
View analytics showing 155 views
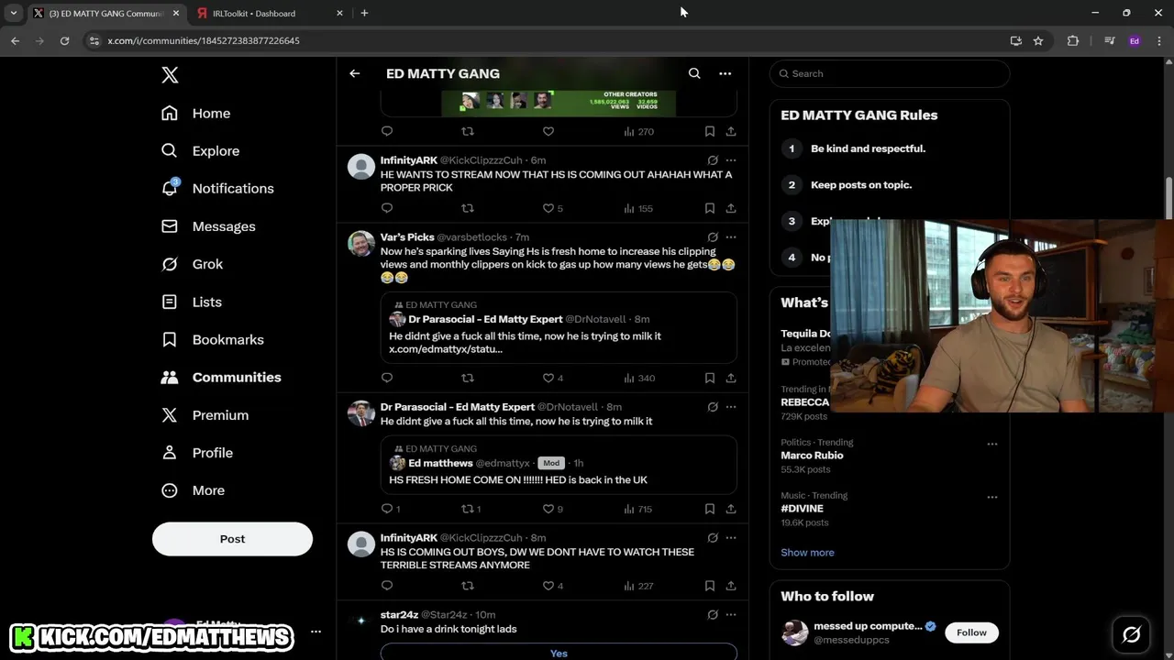pos(638,208)
